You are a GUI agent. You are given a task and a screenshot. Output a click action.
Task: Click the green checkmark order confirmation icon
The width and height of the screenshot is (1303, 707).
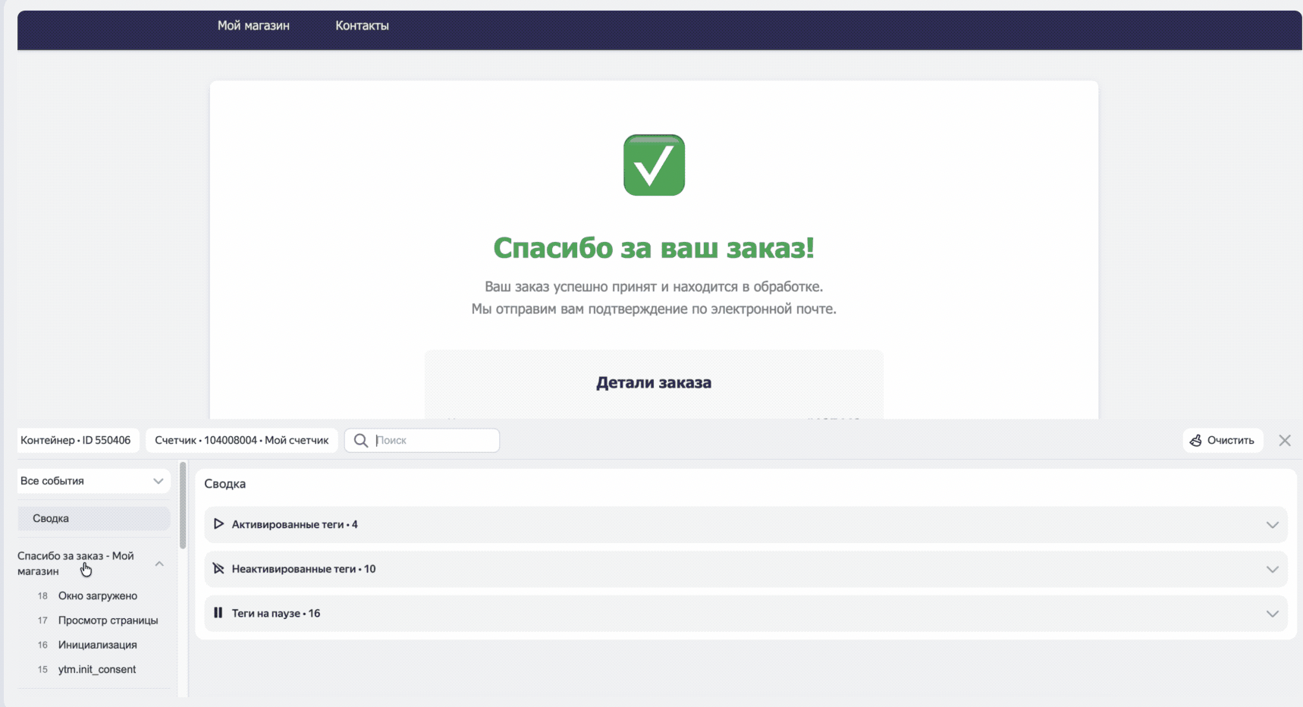point(654,165)
